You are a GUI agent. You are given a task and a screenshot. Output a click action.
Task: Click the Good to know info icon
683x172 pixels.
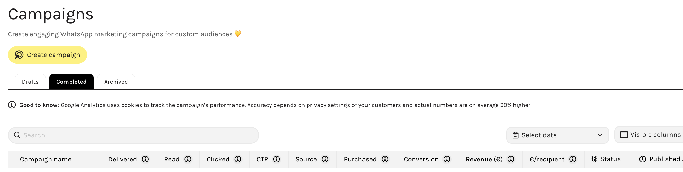pos(12,105)
